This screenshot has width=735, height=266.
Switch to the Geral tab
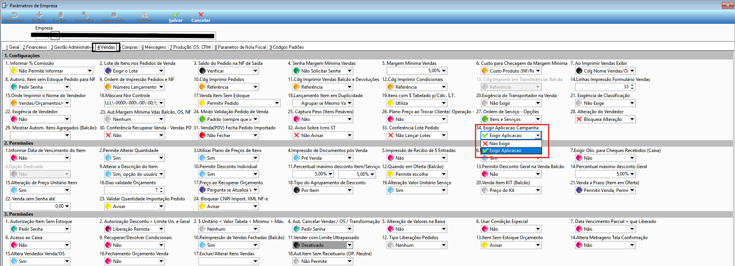(x=12, y=47)
